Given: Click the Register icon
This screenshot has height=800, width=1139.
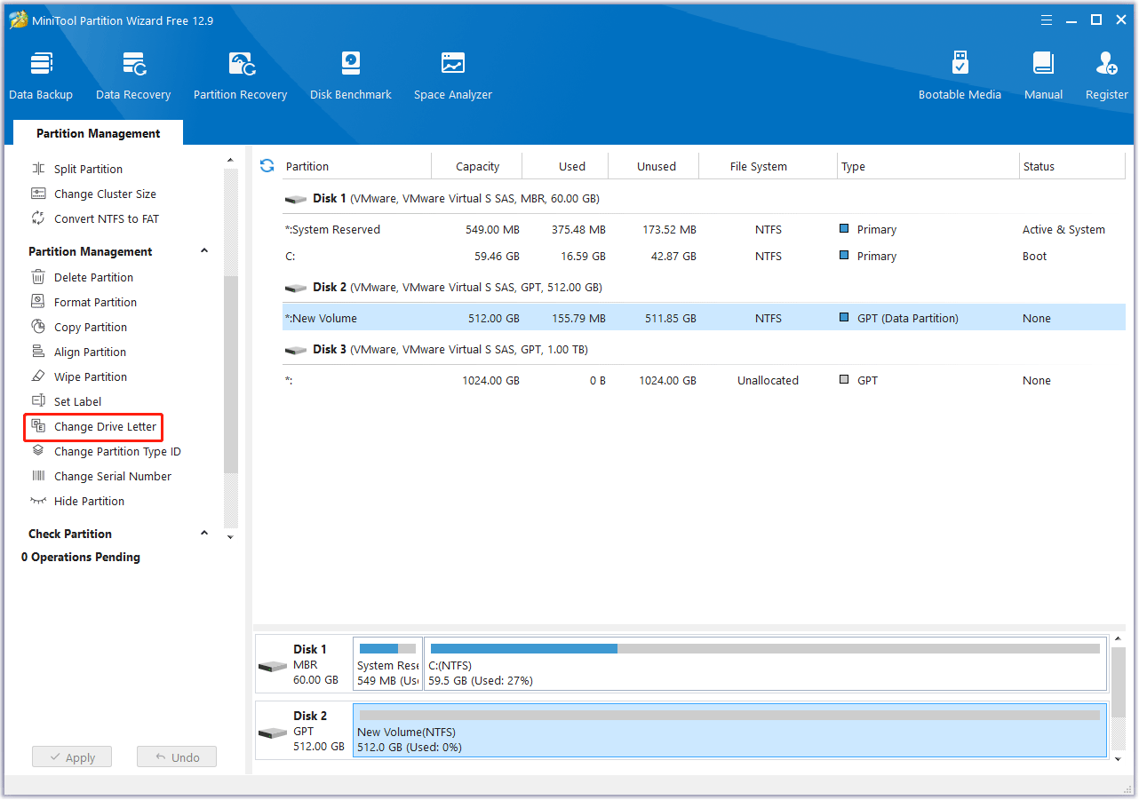Looking at the screenshot, I should pos(1107,64).
